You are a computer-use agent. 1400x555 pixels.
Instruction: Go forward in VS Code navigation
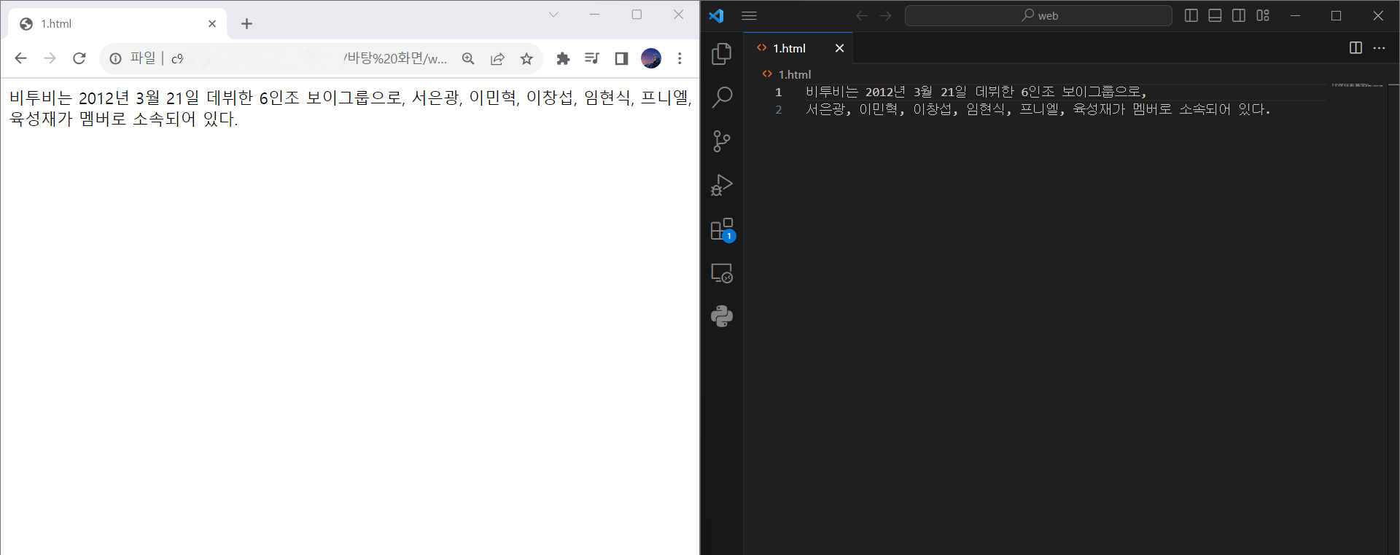[x=886, y=15]
